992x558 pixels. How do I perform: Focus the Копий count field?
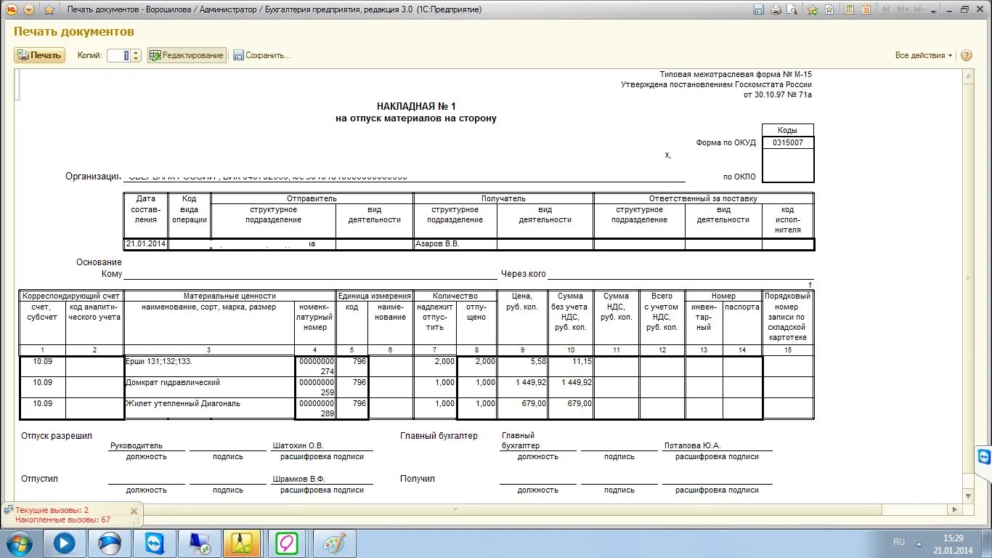tap(118, 55)
